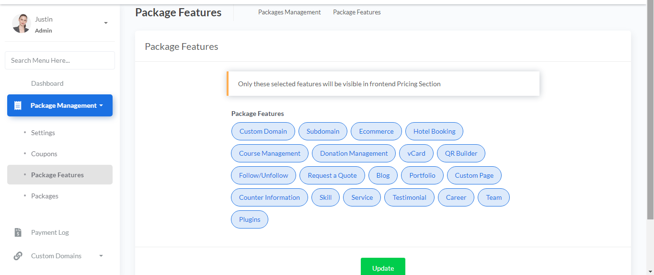This screenshot has height=275, width=654.
Task: Go to Packages in the sidebar
Action: [45, 196]
